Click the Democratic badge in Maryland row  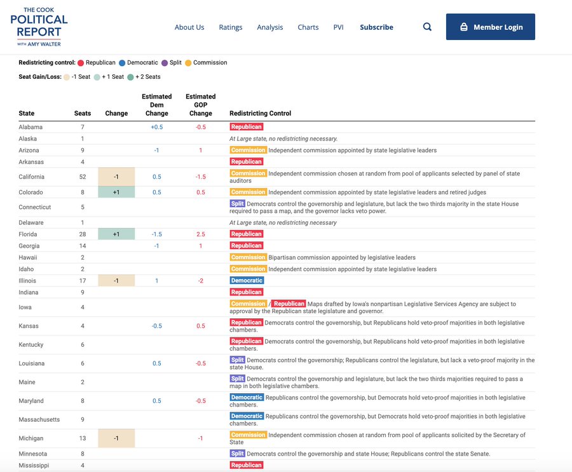[247, 397]
